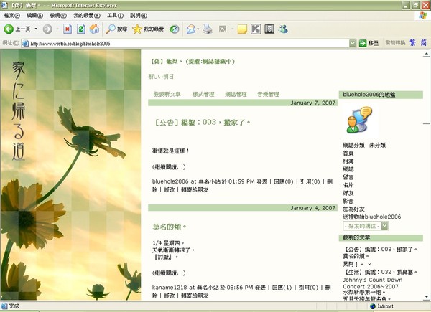431x312 pixels.
Task: Open the 工具(T) menu
Action: [115, 16]
